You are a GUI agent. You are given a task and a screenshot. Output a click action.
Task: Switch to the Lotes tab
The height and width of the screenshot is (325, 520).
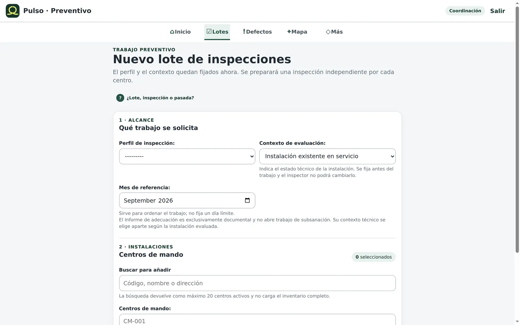[x=217, y=32]
